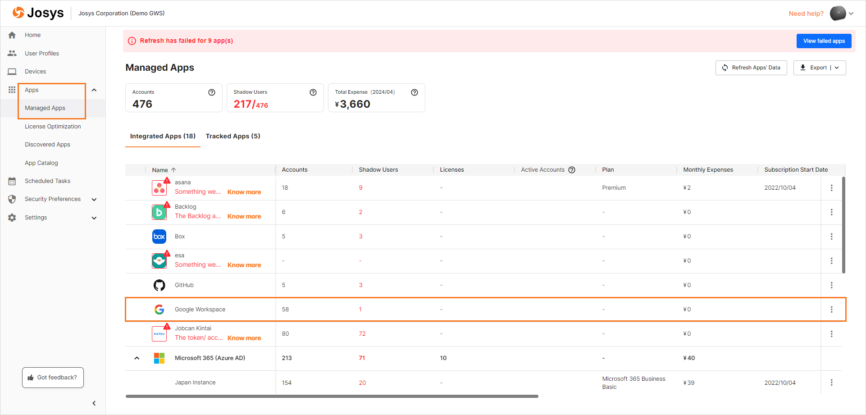
Task: Click the Apps grid icon
Action: (12, 90)
